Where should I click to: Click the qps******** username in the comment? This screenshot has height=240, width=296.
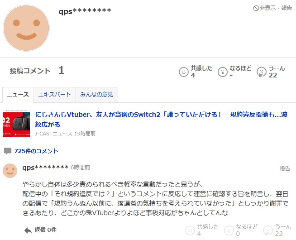coord(45,168)
